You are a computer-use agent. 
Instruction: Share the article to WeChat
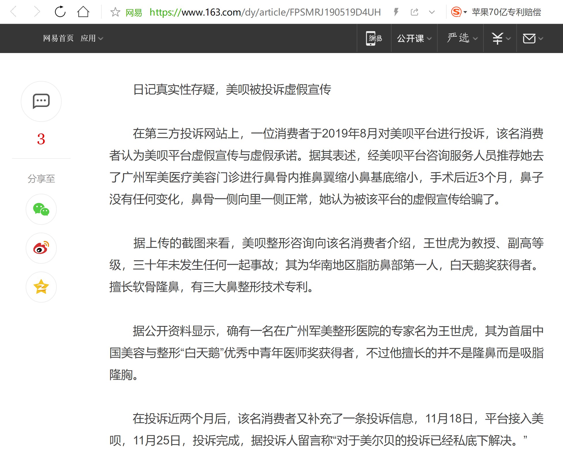41,209
